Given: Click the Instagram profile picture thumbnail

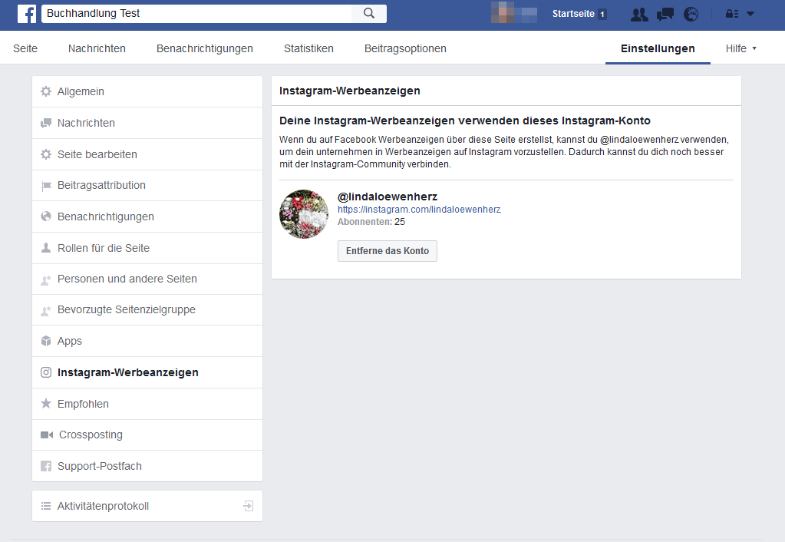Looking at the screenshot, I should pos(304,214).
